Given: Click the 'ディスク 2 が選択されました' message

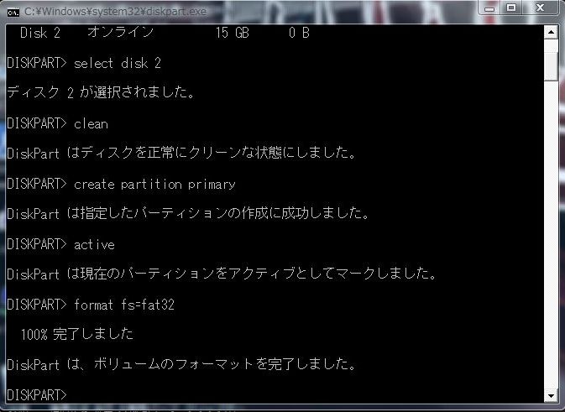Looking at the screenshot, I should [102, 92].
